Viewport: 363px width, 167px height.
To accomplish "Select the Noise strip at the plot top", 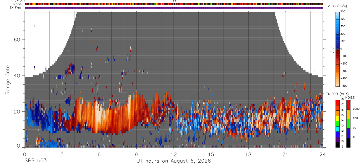I will point(174,4).
